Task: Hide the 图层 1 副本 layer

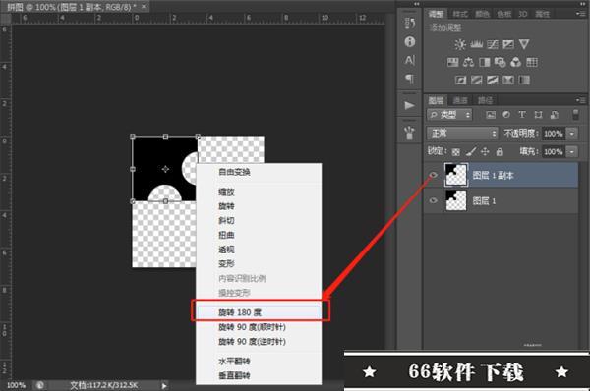Action: pos(433,175)
